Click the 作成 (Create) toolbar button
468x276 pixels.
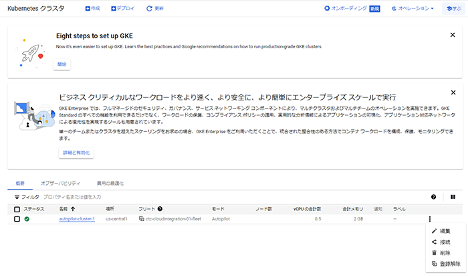[92, 8]
